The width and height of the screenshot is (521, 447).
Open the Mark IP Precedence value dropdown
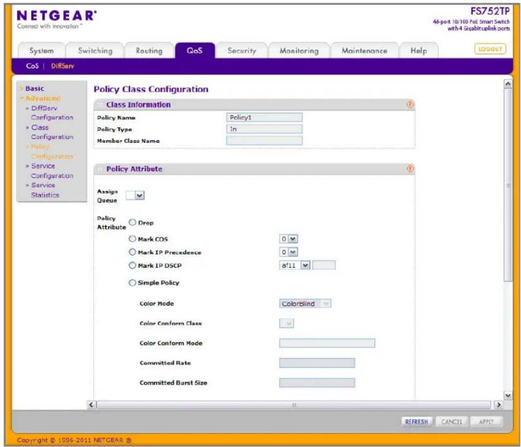(289, 252)
